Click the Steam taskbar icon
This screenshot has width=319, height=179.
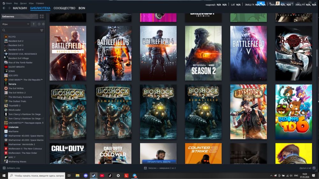click(93, 176)
